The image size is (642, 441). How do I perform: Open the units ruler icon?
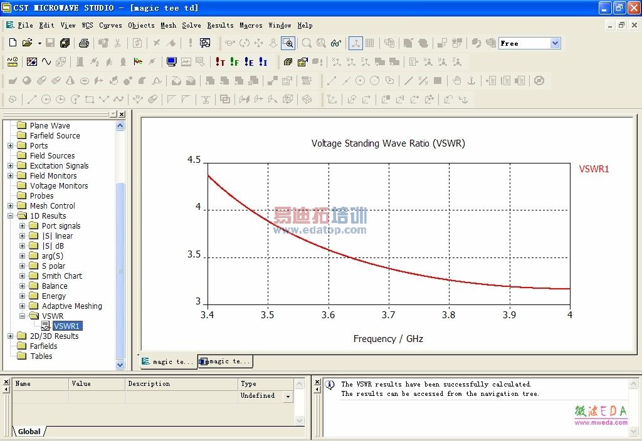tap(13, 62)
